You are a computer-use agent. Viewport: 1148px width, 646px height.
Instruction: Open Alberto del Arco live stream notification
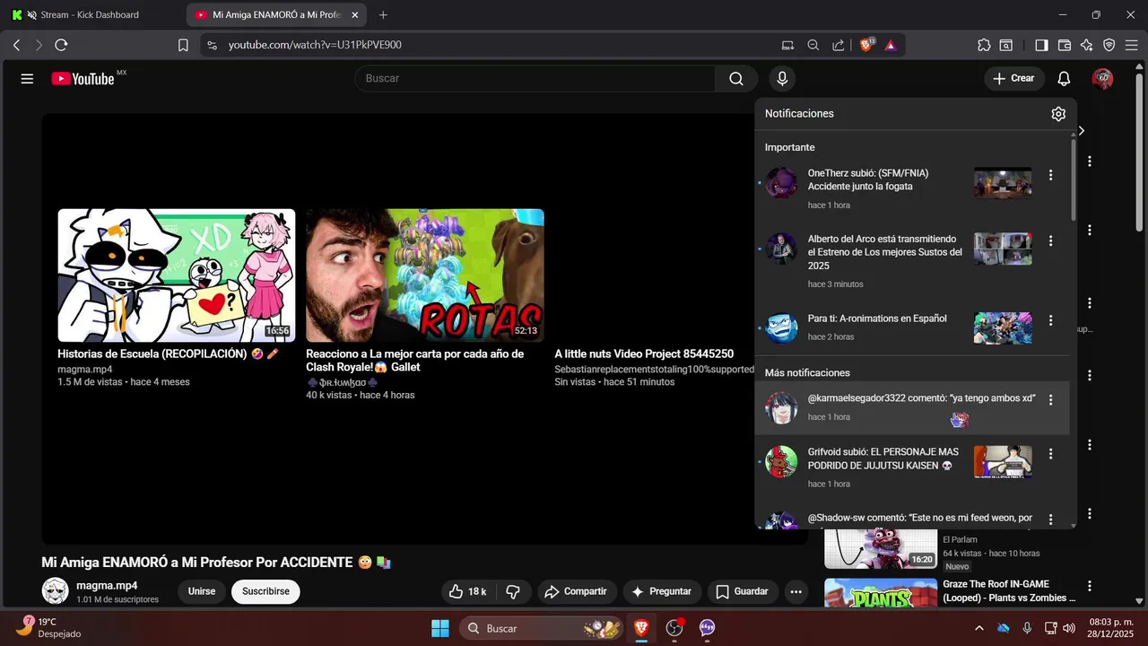coord(912,261)
